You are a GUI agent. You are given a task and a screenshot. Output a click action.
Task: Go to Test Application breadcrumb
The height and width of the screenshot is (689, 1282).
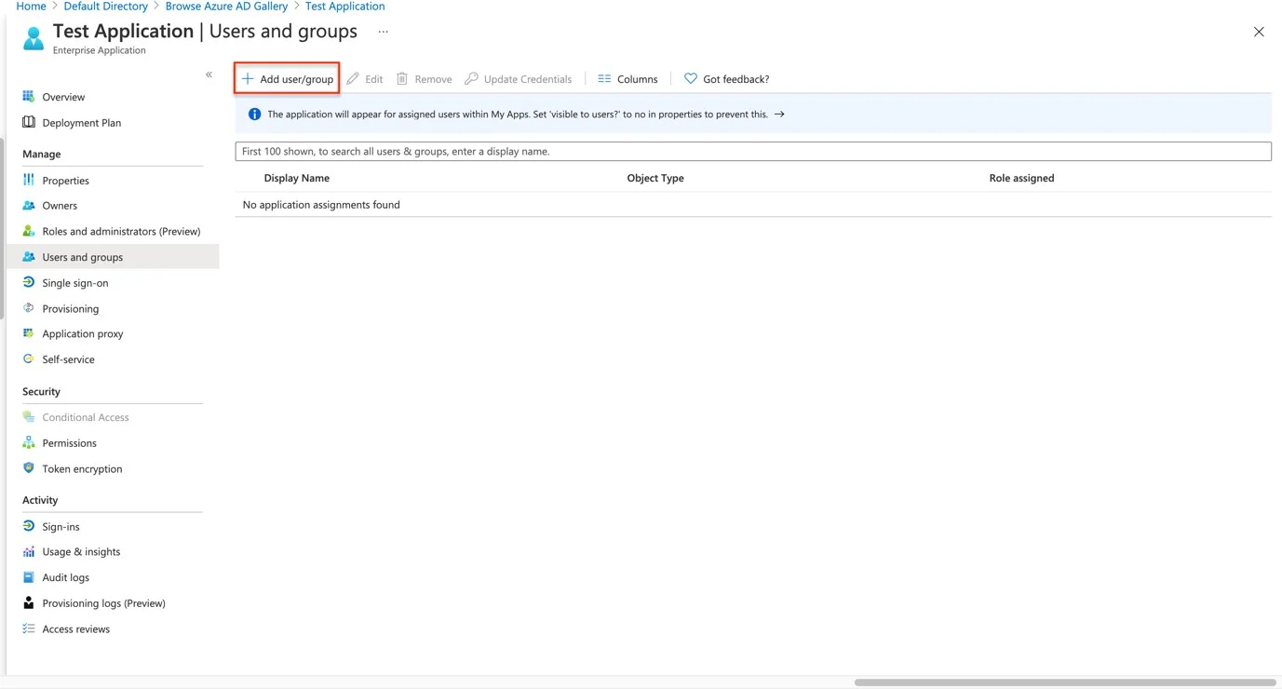pos(344,7)
